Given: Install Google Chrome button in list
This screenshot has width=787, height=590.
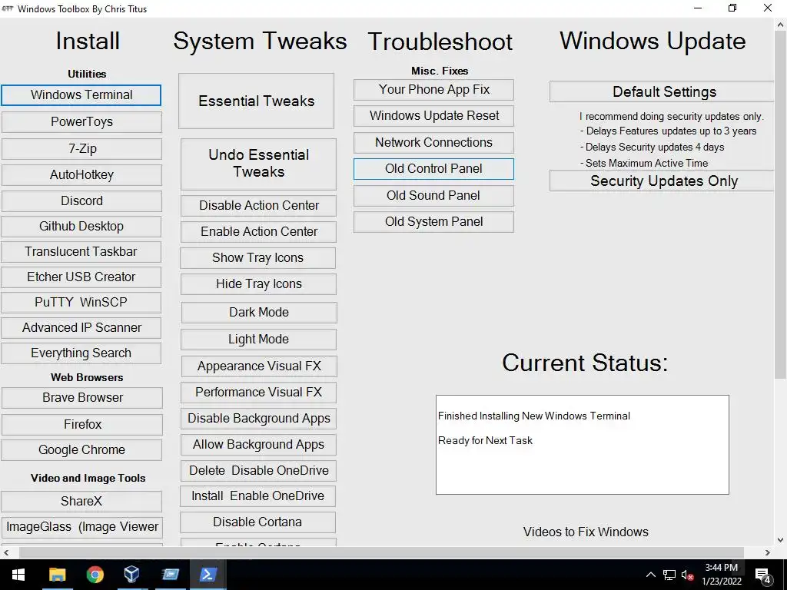Looking at the screenshot, I should (x=81, y=450).
